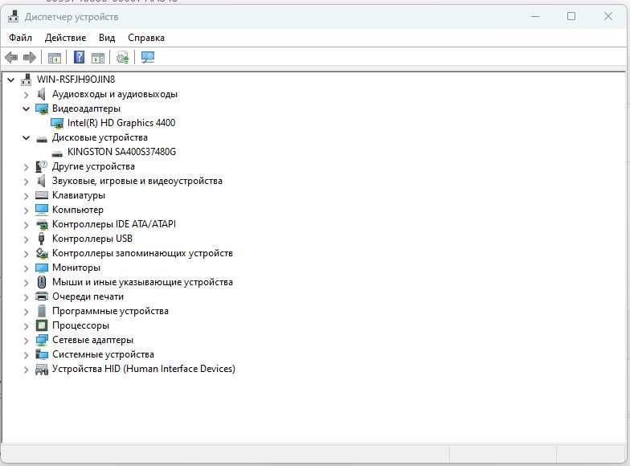
Task: Click the Устройства HID icon
Action: pyautogui.click(x=42, y=370)
